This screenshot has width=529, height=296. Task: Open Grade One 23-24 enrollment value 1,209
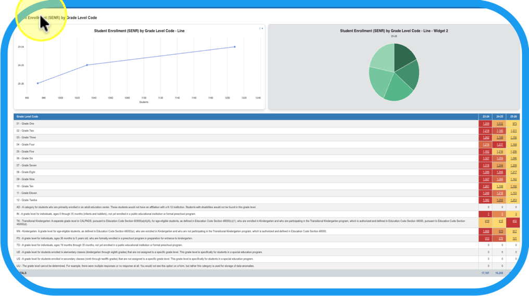click(x=486, y=124)
